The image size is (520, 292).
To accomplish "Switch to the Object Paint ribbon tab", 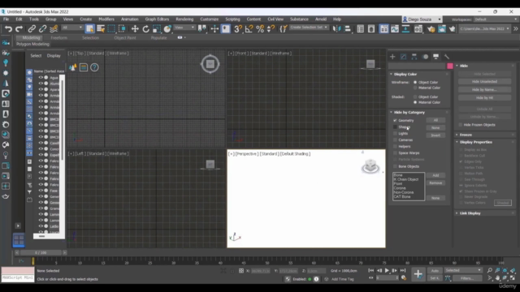I will (x=125, y=38).
